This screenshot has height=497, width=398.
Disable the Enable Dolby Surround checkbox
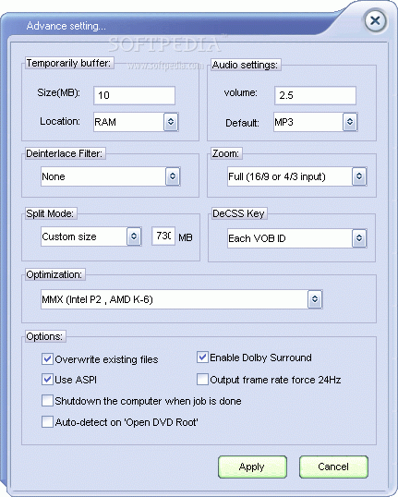tap(202, 358)
